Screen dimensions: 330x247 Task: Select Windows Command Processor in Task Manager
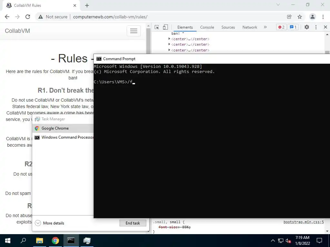[63, 137]
